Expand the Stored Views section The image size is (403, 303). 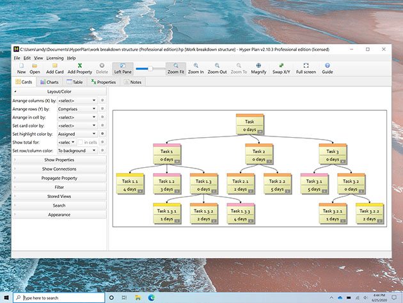(x=59, y=196)
